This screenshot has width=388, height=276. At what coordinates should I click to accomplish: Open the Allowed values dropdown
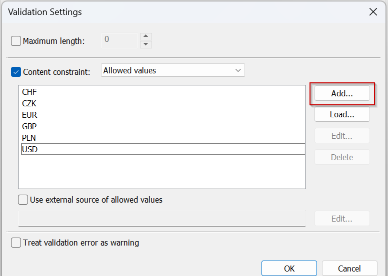tap(172, 70)
